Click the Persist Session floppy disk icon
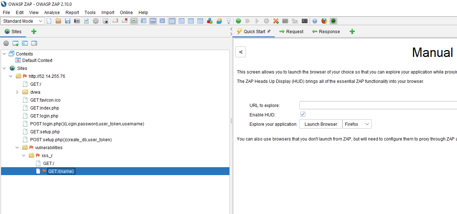457x214 pixels. point(68,21)
